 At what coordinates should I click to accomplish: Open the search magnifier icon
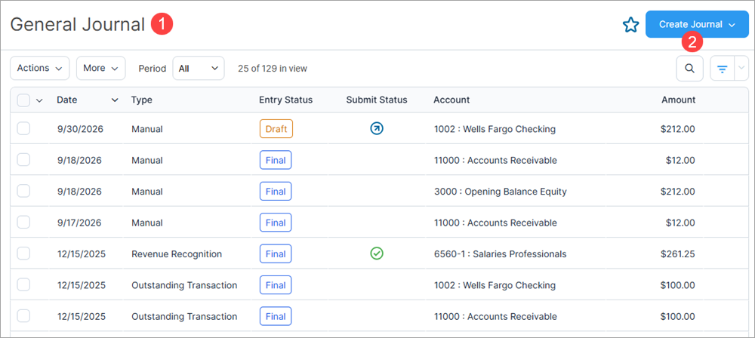(689, 69)
